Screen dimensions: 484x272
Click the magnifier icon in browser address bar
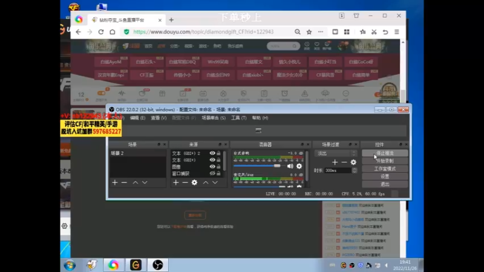(x=297, y=32)
